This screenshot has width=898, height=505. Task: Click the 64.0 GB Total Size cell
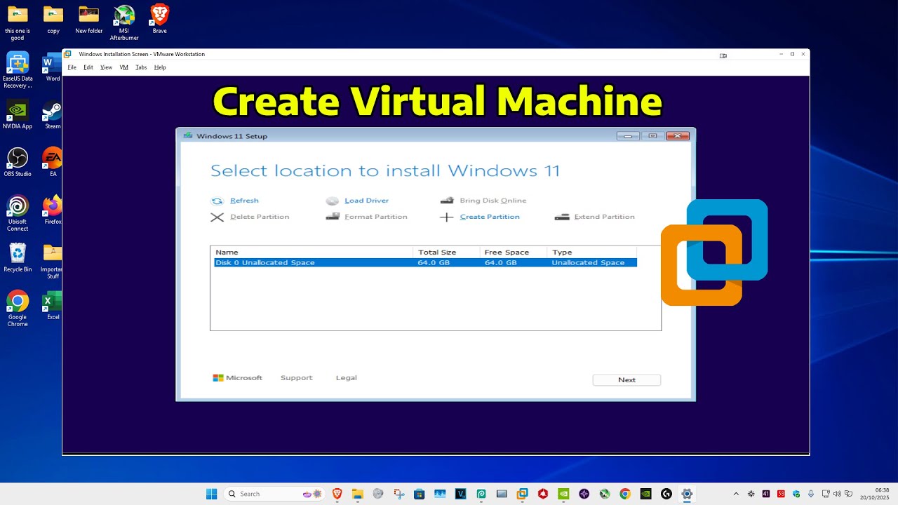click(x=434, y=262)
